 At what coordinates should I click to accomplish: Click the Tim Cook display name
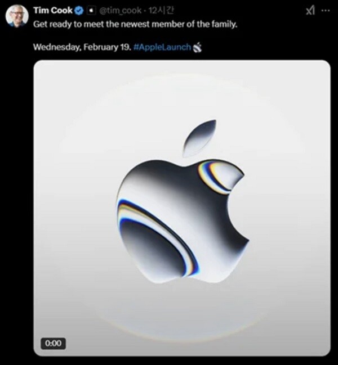coord(53,11)
